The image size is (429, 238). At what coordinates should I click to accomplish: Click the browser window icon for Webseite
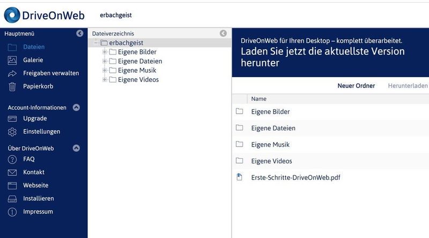point(12,185)
